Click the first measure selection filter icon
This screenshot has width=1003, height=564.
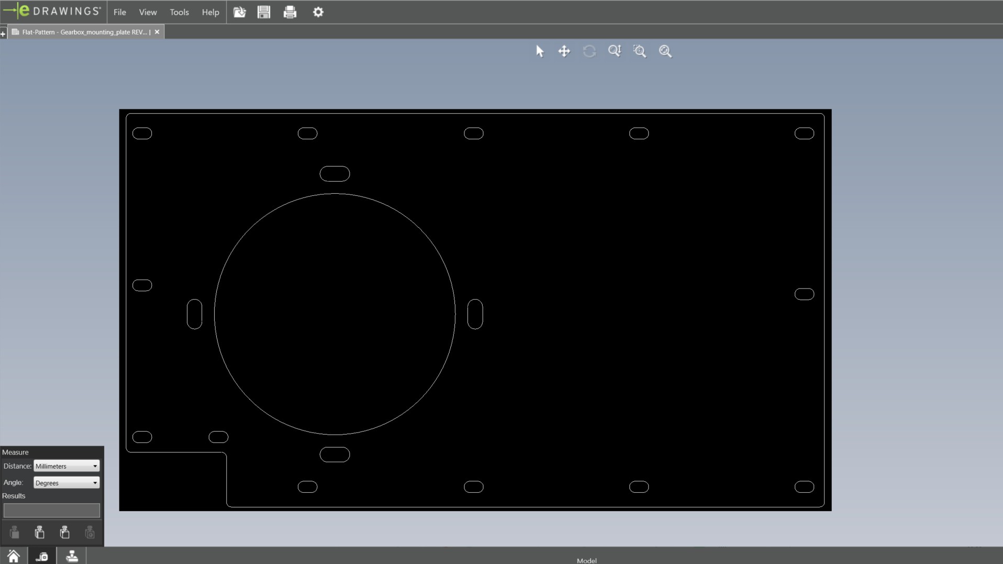pyautogui.click(x=15, y=533)
